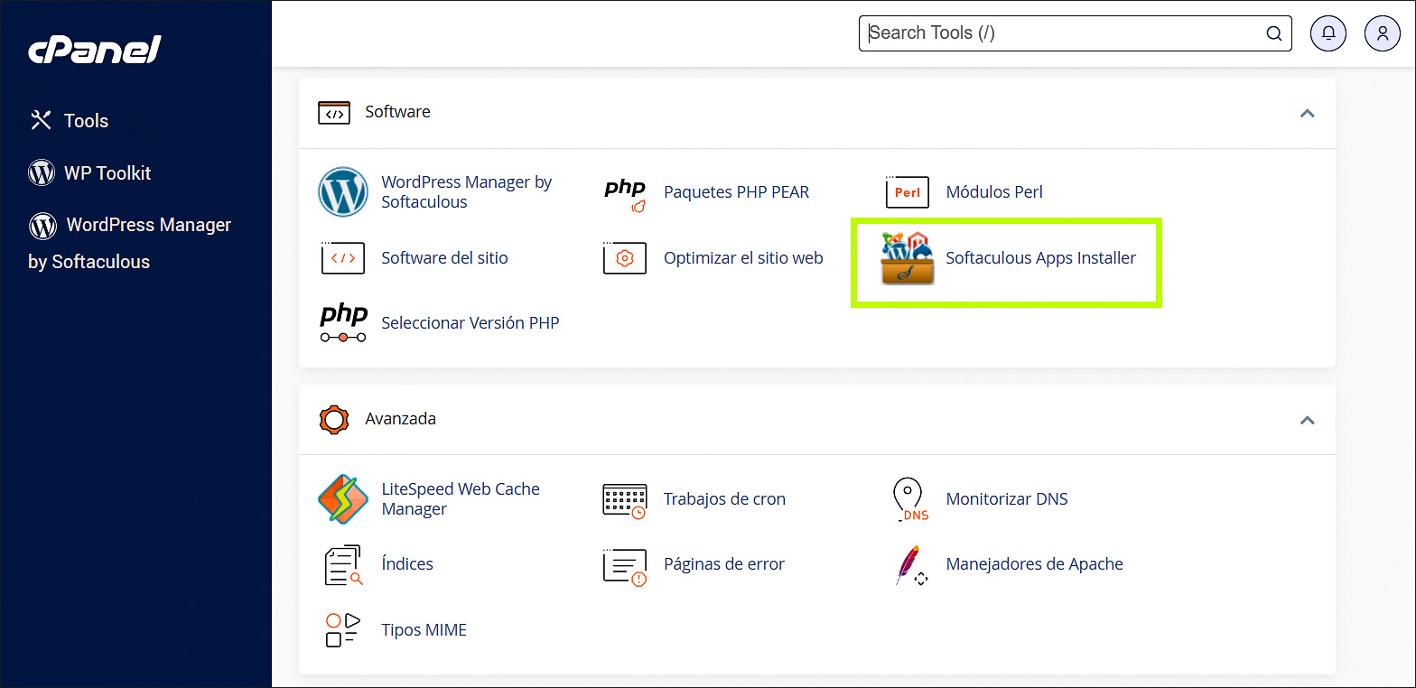Open Índices
Image resolution: width=1416 pixels, height=688 pixels.
click(x=407, y=564)
